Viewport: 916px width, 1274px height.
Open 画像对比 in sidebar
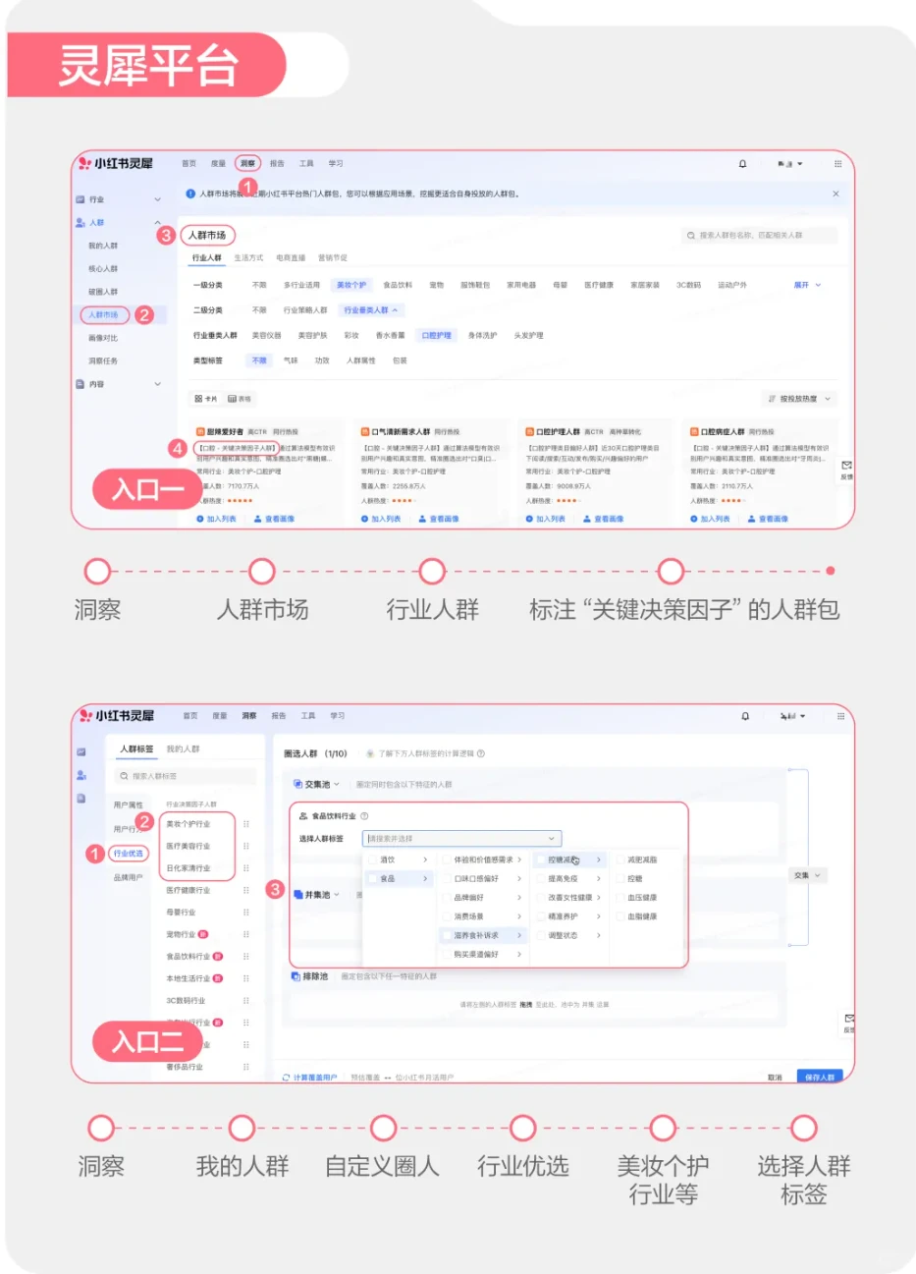click(103, 338)
